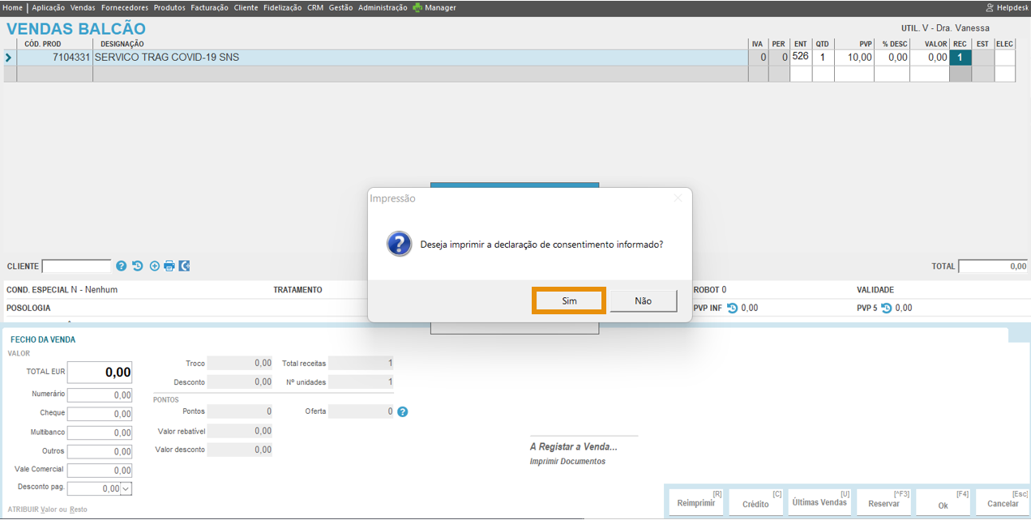Image resolution: width=1031 pixels, height=520 pixels.
Task: Confirm printing with the Sim button
Action: pyautogui.click(x=569, y=300)
